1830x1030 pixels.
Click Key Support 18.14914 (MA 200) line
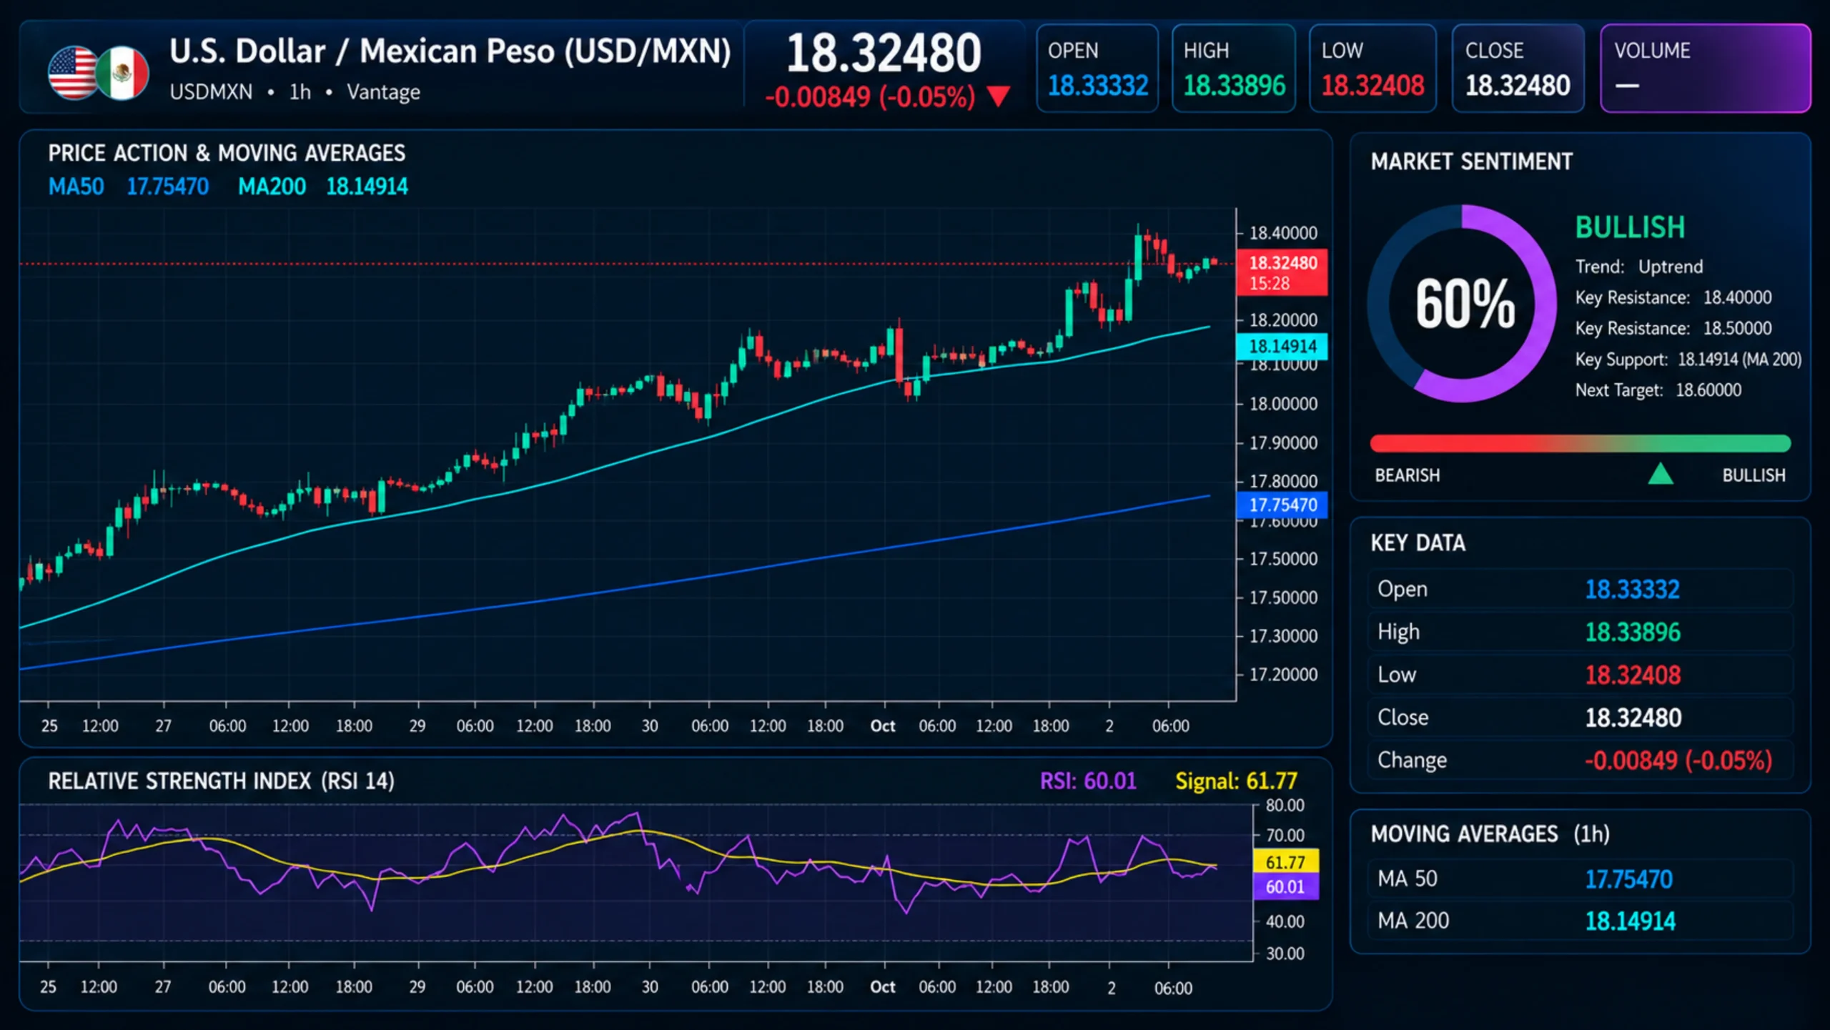click(1688, 359)
